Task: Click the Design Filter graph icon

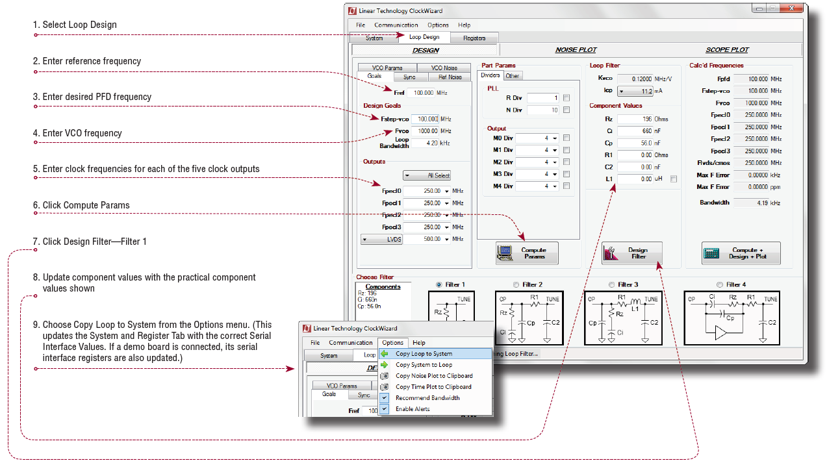Action: pos(610,253)
